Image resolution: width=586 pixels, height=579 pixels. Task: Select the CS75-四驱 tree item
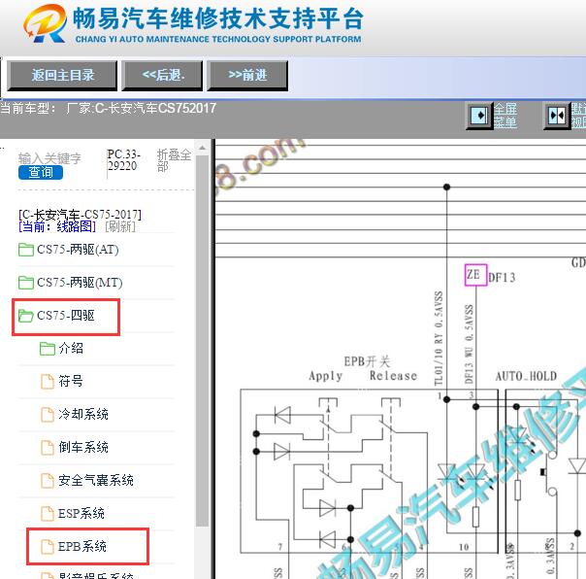65,316
